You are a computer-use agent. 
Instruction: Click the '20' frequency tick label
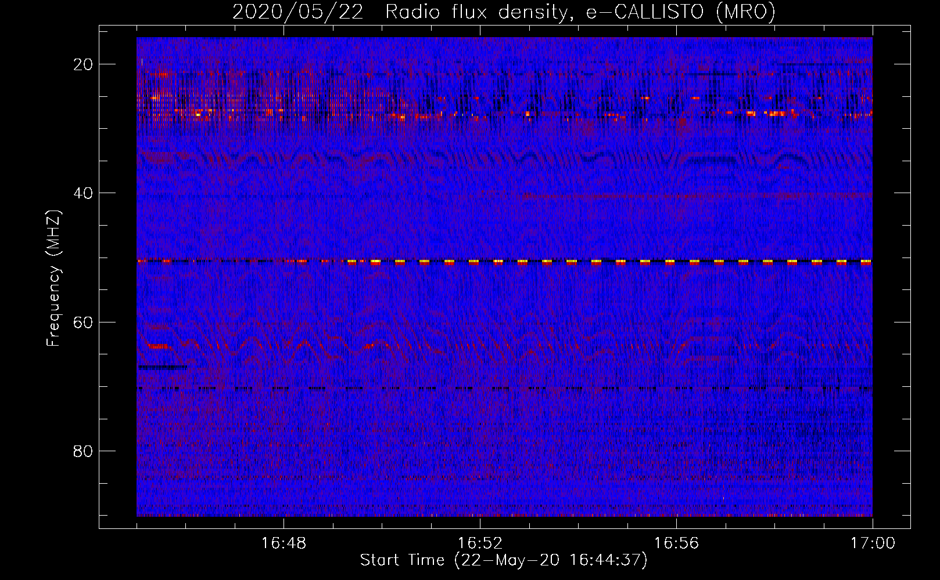[x=83, y=64]
